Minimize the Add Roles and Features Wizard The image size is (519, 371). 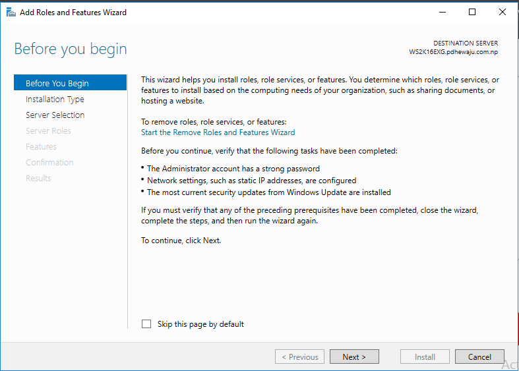(441, 12)
